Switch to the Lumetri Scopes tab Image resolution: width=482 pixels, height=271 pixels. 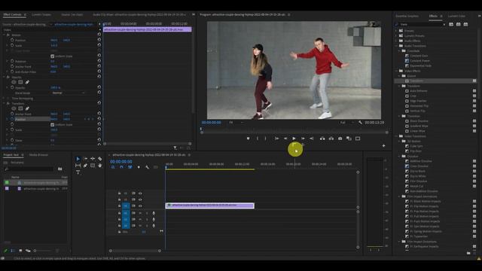[41, 14]
